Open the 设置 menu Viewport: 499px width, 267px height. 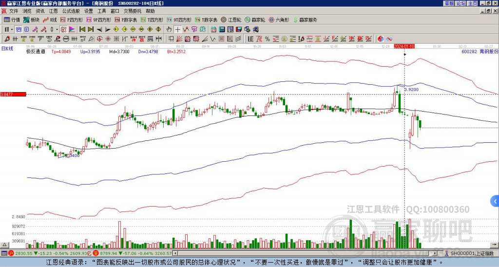click(x=89, y=11)
